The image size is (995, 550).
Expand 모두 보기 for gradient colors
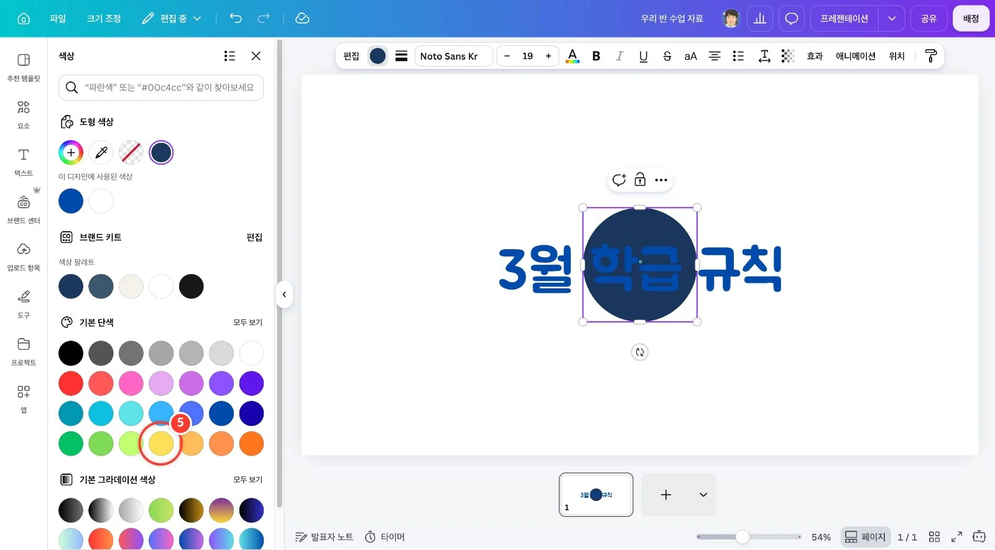[248, 480]
